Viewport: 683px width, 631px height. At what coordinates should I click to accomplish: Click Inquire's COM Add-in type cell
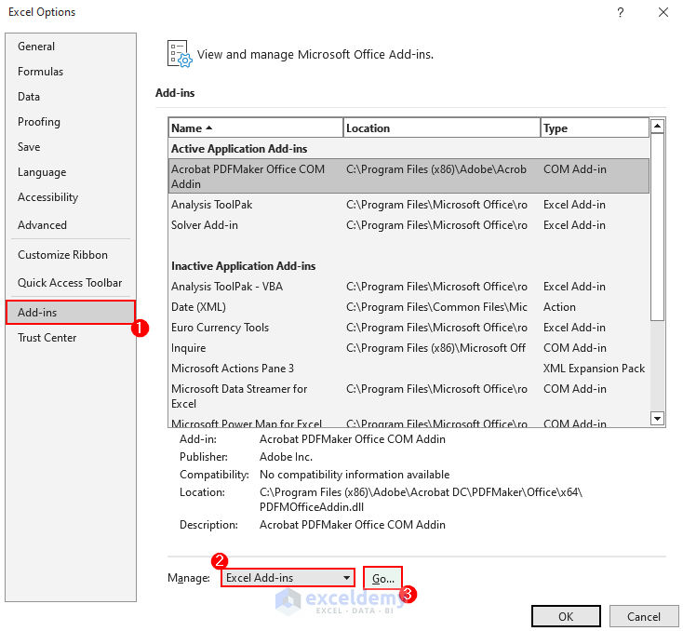point(574,348)
